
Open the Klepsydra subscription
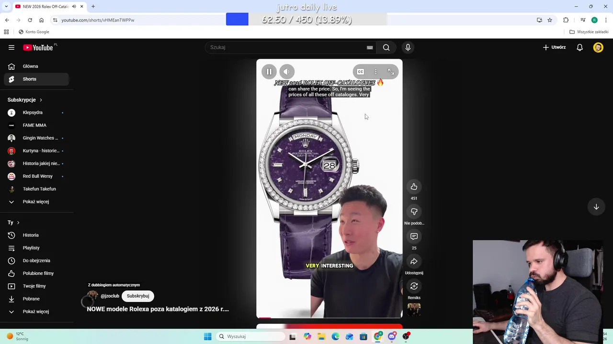(x=36, y=112)
